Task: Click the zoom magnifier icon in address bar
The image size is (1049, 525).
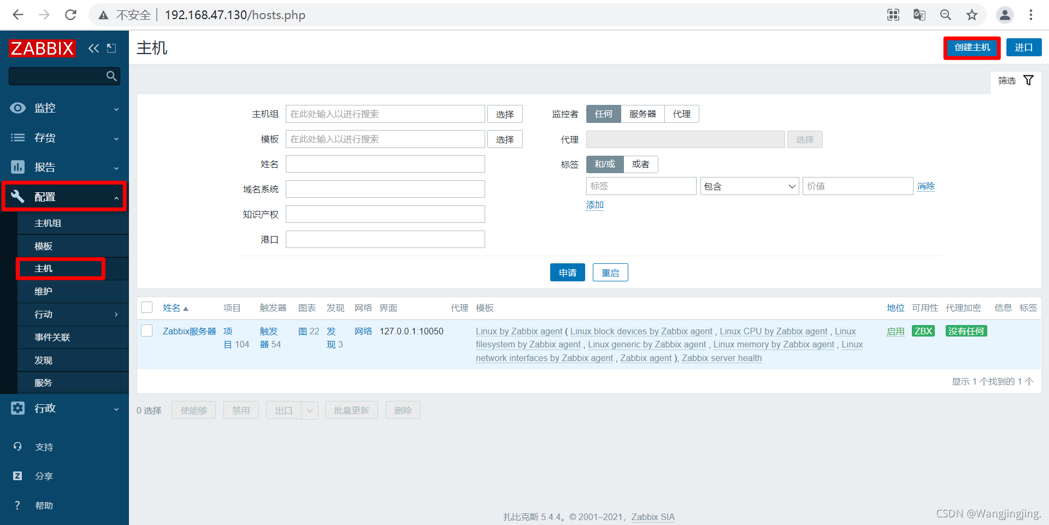Action: pos(946,15)
